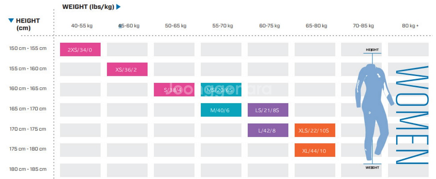Click the WEIGHT (lbs/kg) heading text
This screenshot has height=179, width=436.
pos(88,7)
